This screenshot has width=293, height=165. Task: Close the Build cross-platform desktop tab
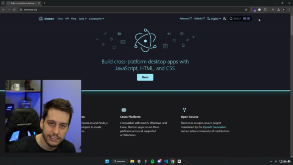[x=39, y=3]
